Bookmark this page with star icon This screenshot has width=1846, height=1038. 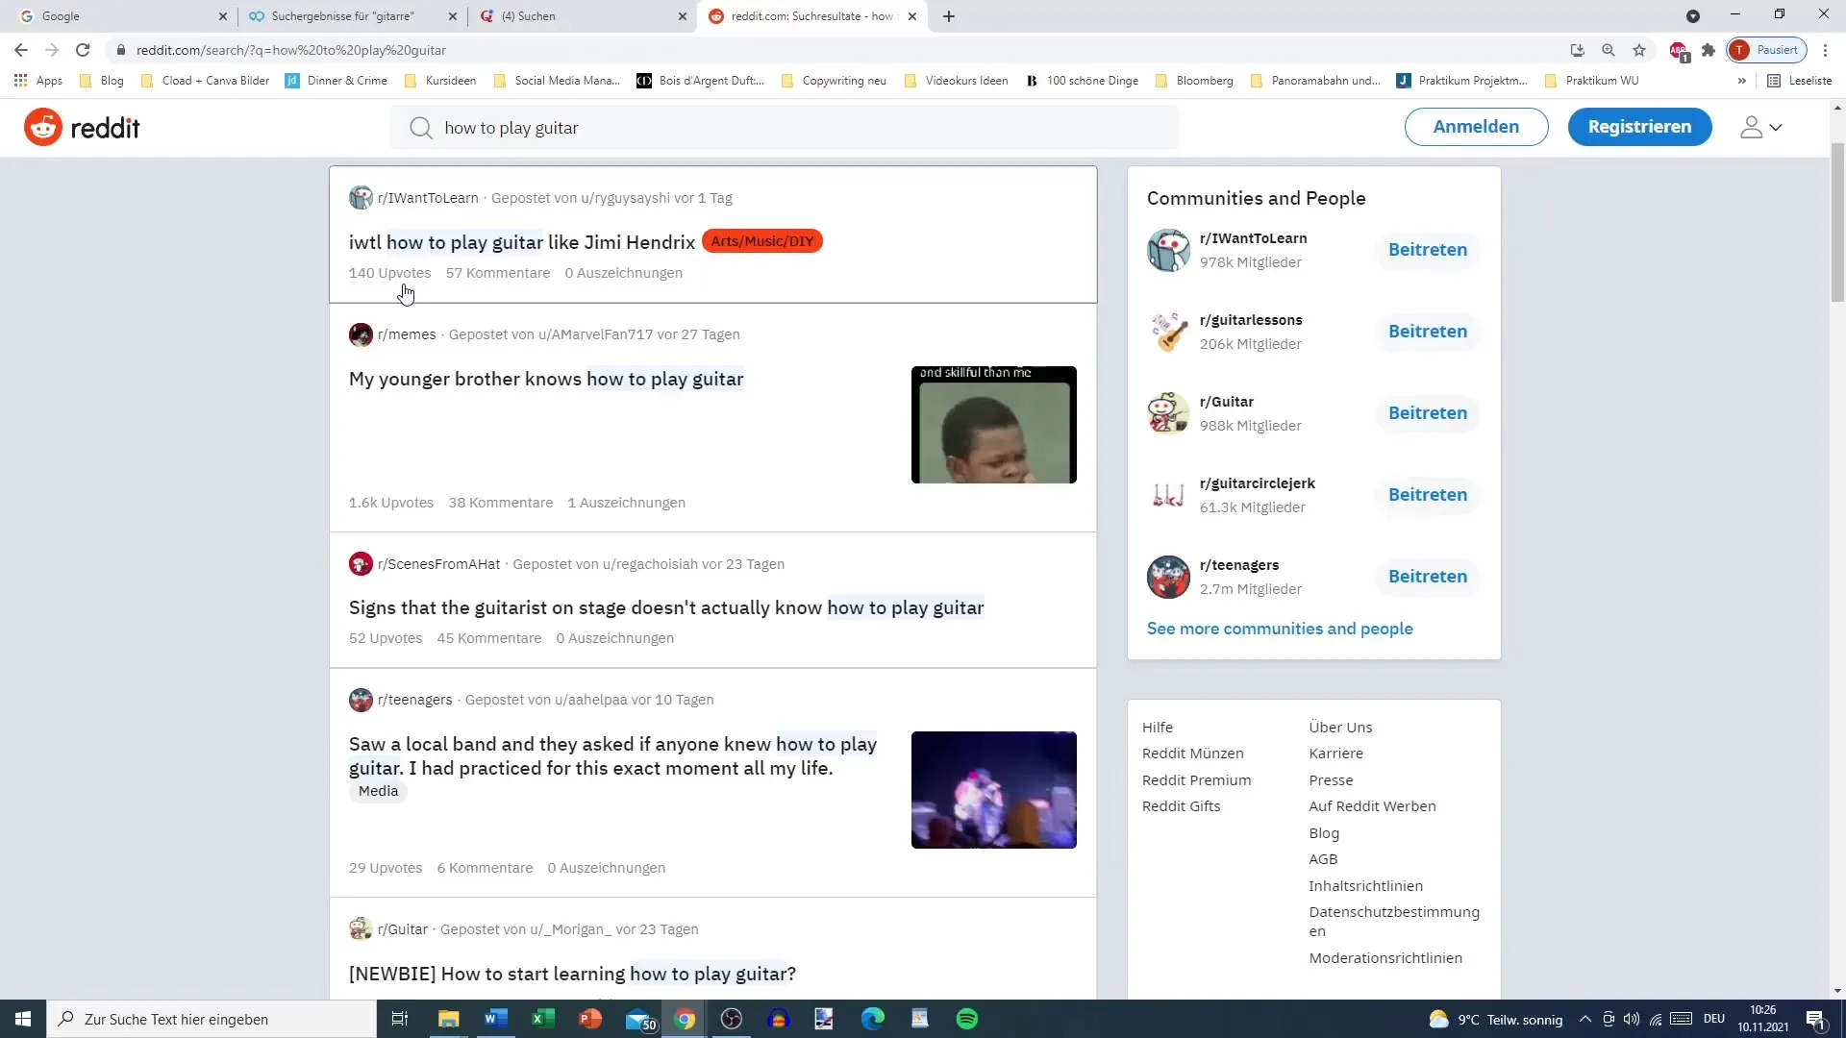pyautogui.click(x=1639, y=50)
